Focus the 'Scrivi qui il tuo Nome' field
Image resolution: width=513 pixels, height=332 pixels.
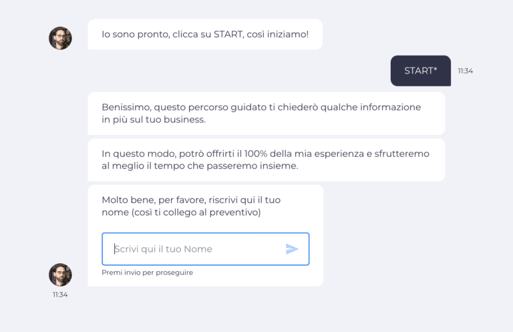point(206,249)
